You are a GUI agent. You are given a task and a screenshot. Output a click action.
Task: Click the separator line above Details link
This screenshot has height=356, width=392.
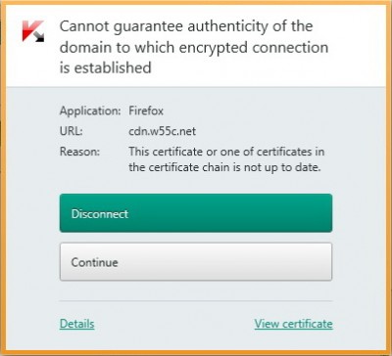(196, 300)
